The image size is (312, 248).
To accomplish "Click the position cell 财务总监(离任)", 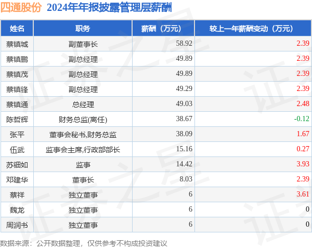I will pyautogui.click(x=83, y=120).
